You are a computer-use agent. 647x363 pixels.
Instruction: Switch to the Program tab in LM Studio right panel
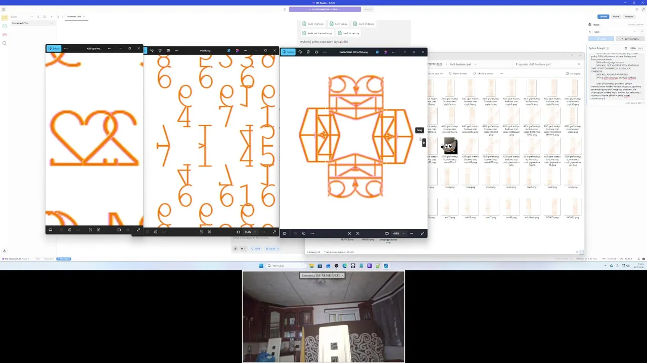(629, 17)
